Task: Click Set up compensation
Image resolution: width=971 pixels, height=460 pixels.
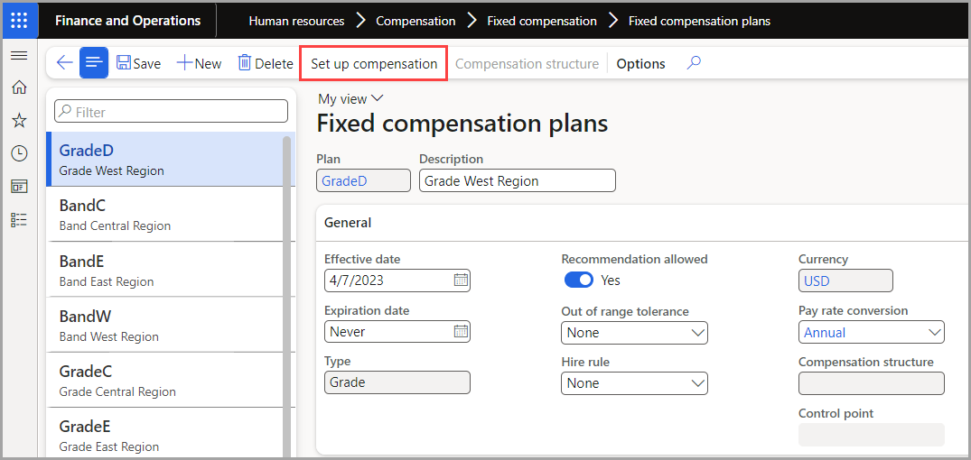Action: pos(374,64)
